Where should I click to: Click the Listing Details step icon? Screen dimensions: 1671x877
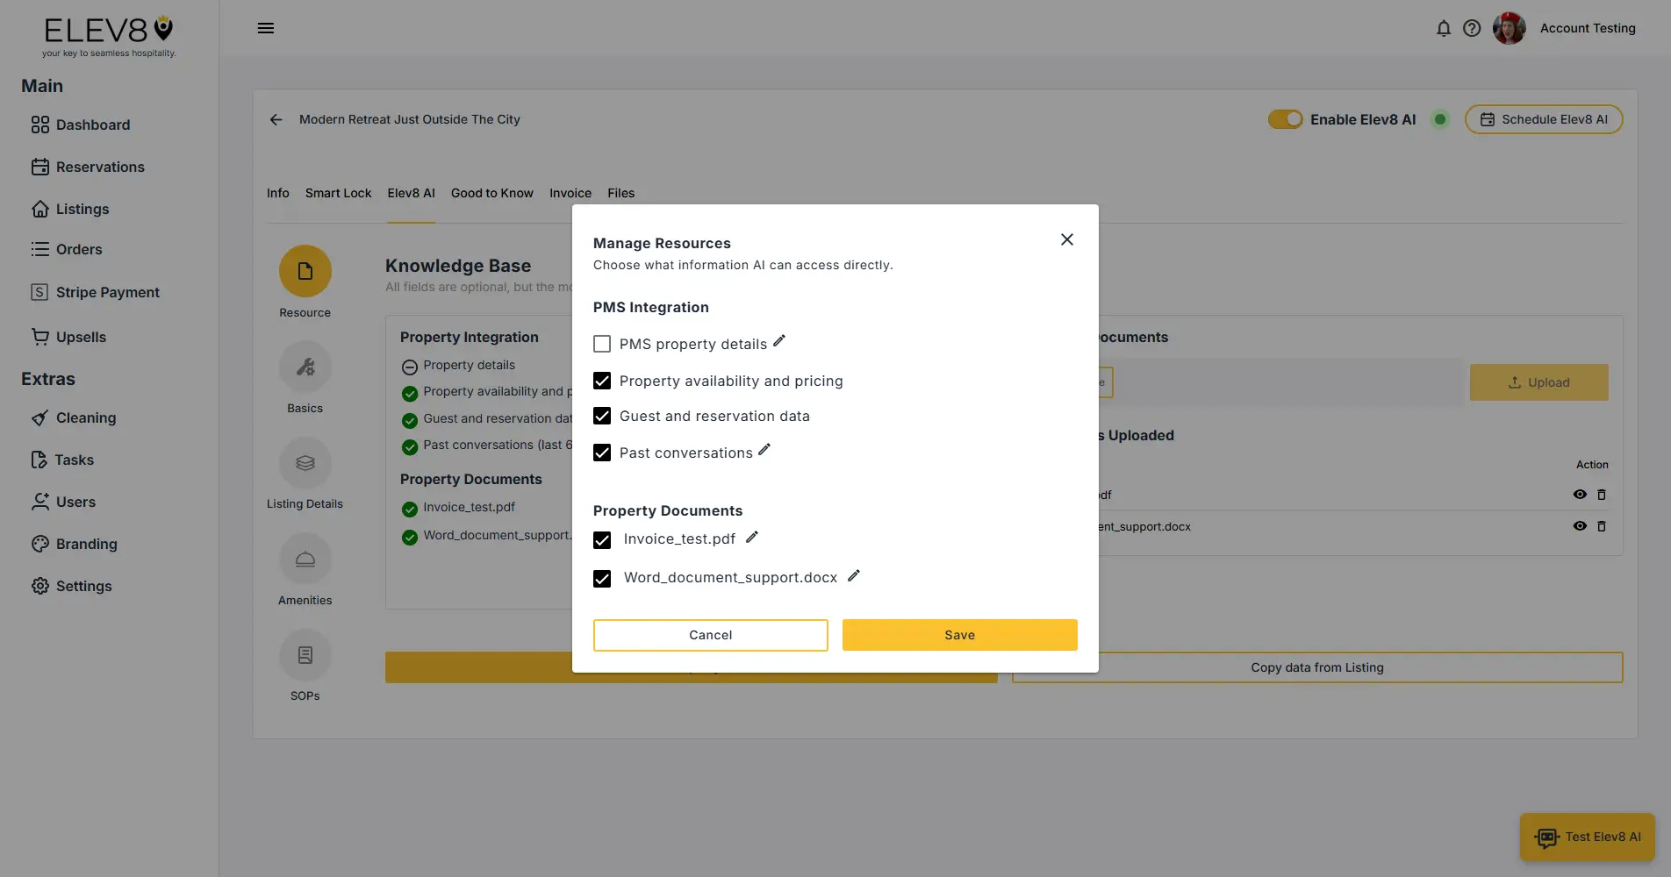point(305,462)
